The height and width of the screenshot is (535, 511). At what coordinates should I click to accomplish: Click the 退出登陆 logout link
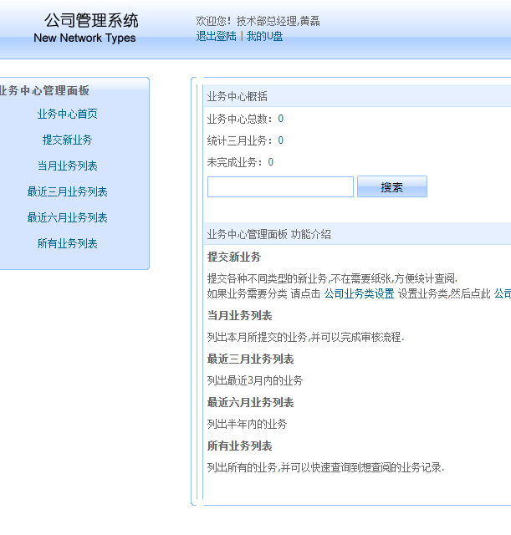coord(216,36)
